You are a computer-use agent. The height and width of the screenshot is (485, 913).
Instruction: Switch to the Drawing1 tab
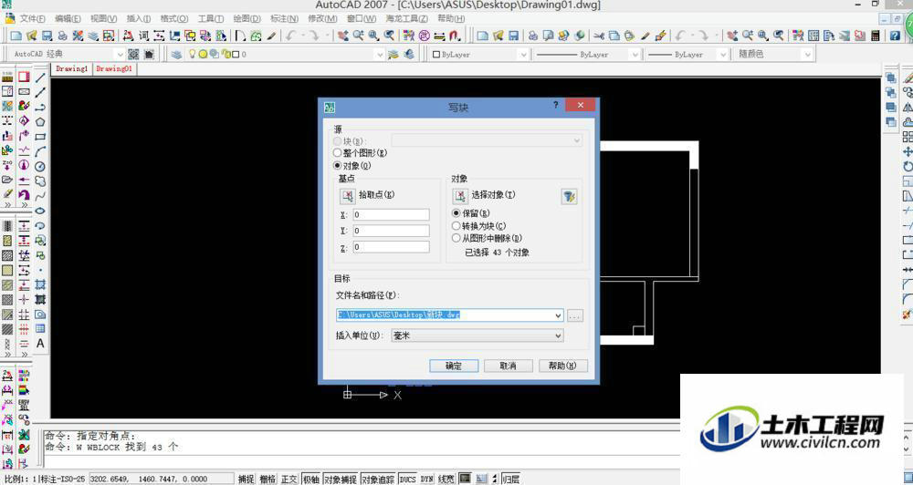71,68
